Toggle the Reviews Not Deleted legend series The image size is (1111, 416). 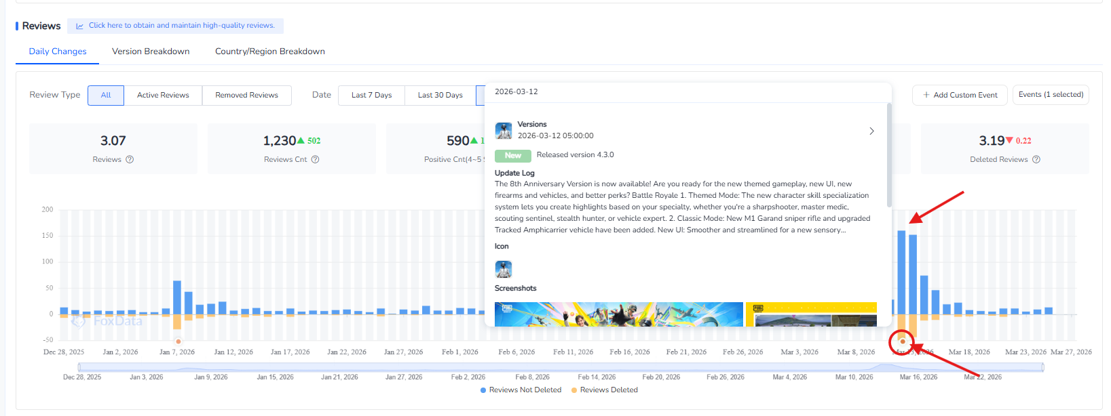pos(521,390)
